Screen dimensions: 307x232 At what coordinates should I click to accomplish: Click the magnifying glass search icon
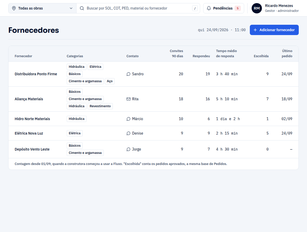tap(82, 8)
